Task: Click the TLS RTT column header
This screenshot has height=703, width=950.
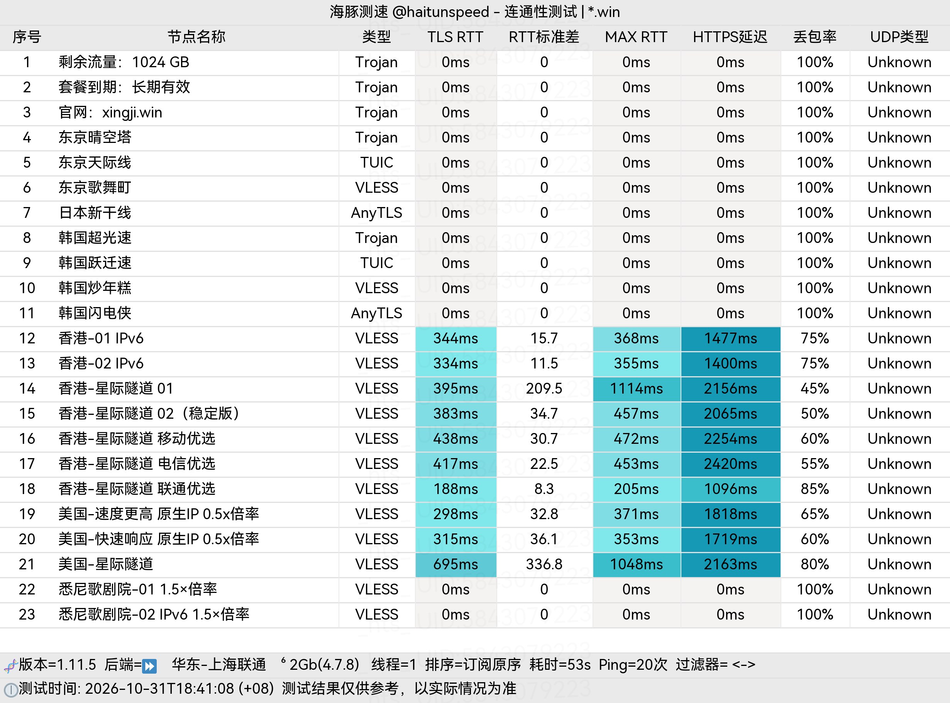Action: click(x=455, y=37)
